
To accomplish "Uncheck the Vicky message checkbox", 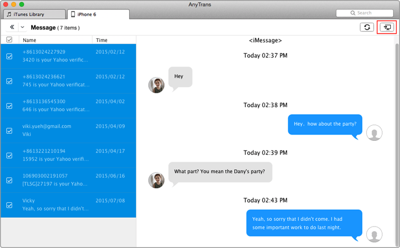I will pos(9,205).
